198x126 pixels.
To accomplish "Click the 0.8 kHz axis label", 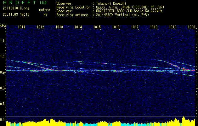I will pyautogui.click(x=3, y=88).
